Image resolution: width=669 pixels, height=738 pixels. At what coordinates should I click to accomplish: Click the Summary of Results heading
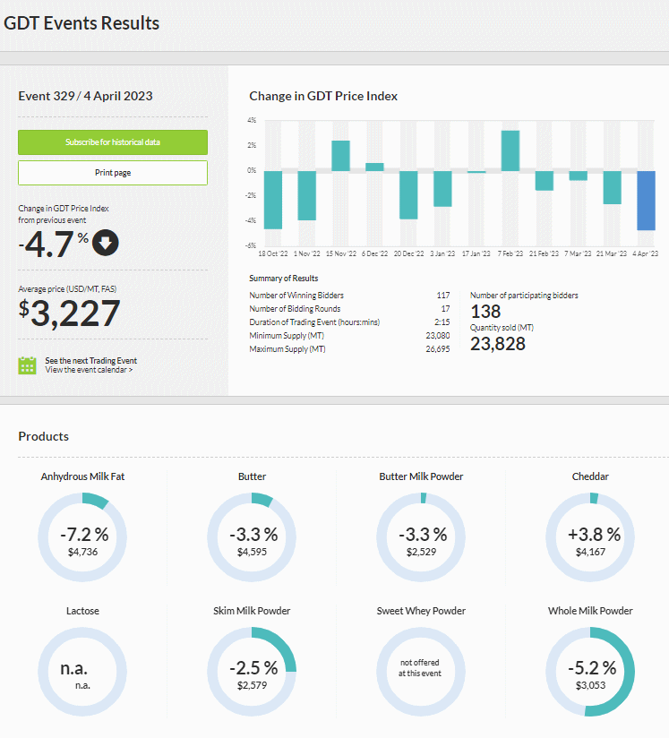(283, 279)
